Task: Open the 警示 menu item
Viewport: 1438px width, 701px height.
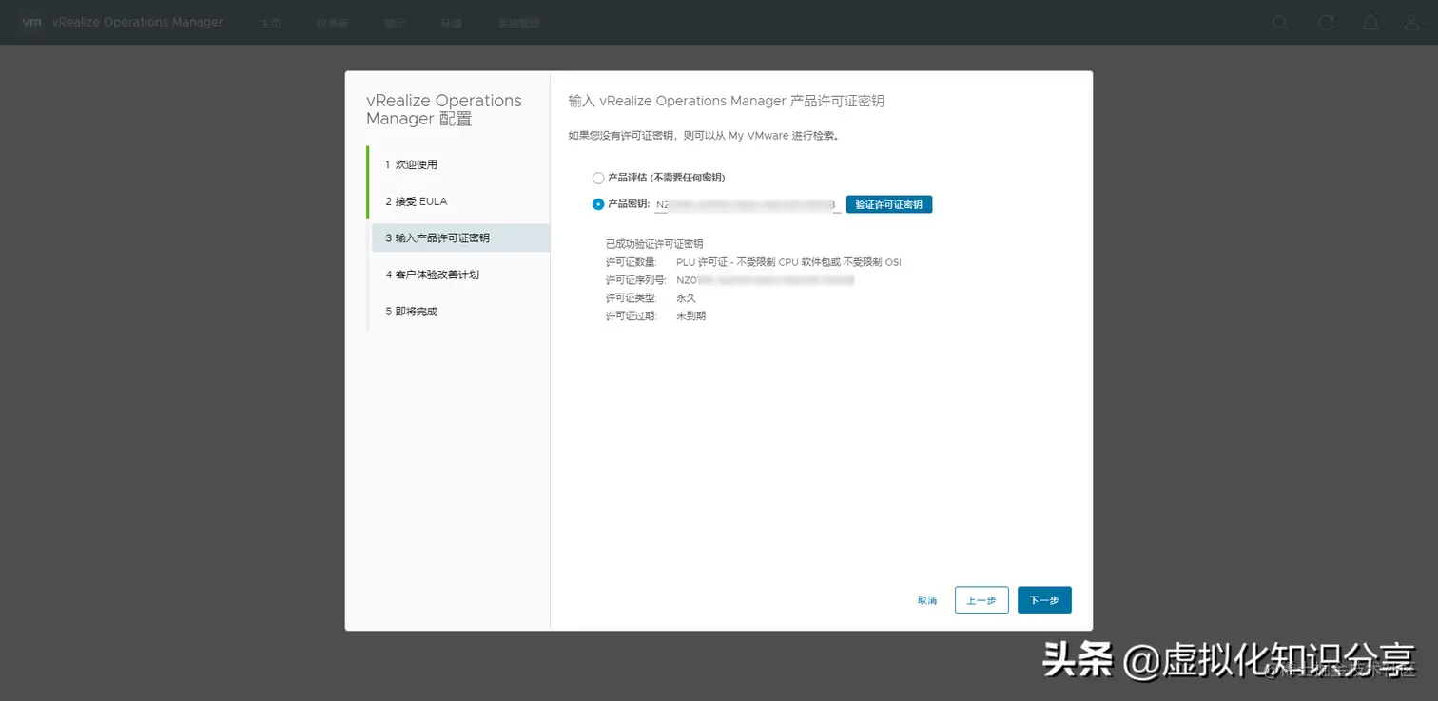Action: [x=395, y=23]
